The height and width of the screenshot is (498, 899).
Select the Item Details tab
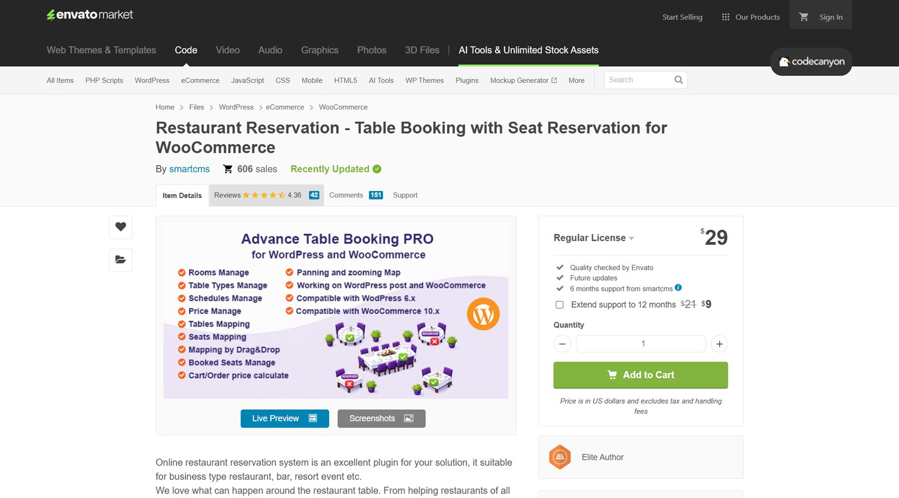pos(182,195)
